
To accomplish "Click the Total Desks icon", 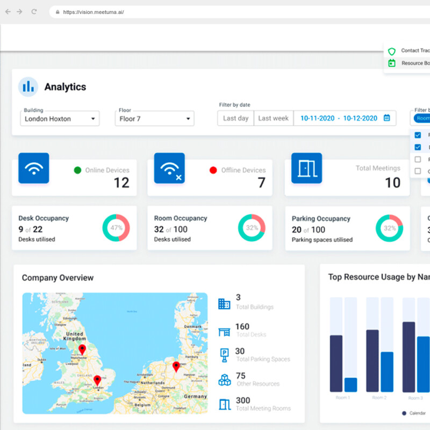I will (224, 332).
